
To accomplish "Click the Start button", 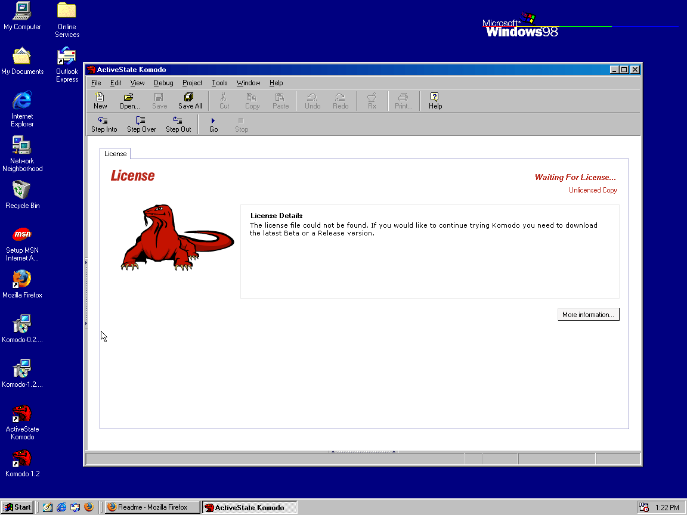I will 17,507.
